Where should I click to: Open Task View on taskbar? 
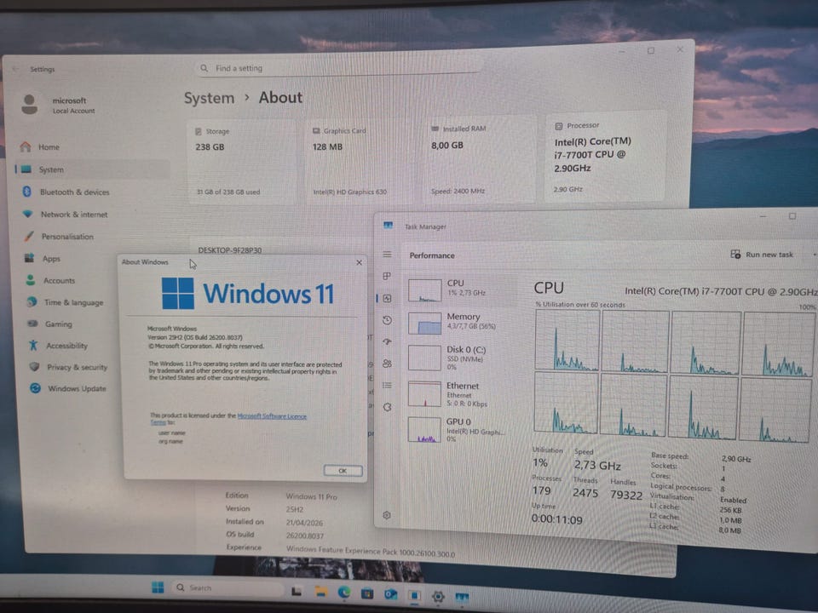[x=297, y=591]
